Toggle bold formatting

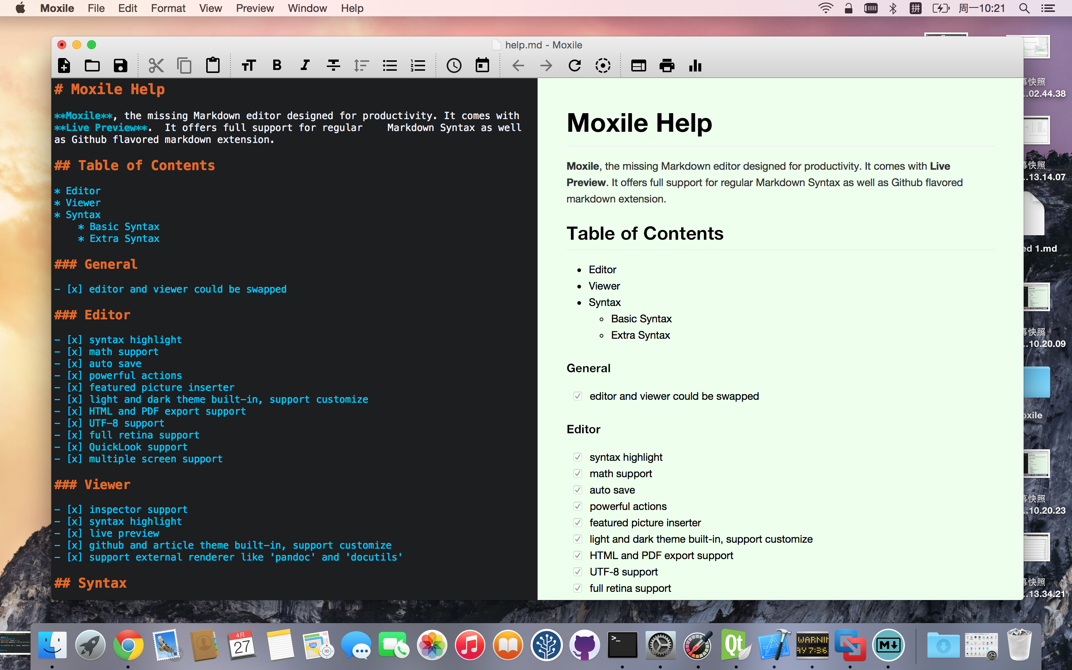277,66
